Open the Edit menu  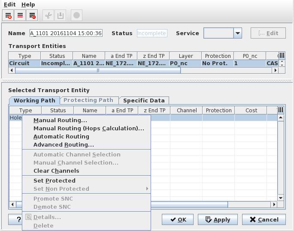(x=9, y=4)
